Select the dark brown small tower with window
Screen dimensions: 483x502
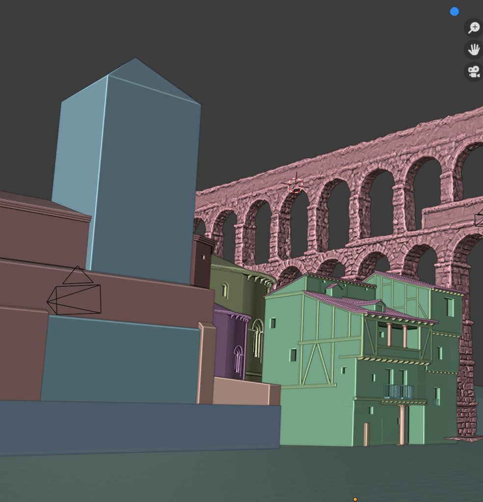click(x=201, y=263)
